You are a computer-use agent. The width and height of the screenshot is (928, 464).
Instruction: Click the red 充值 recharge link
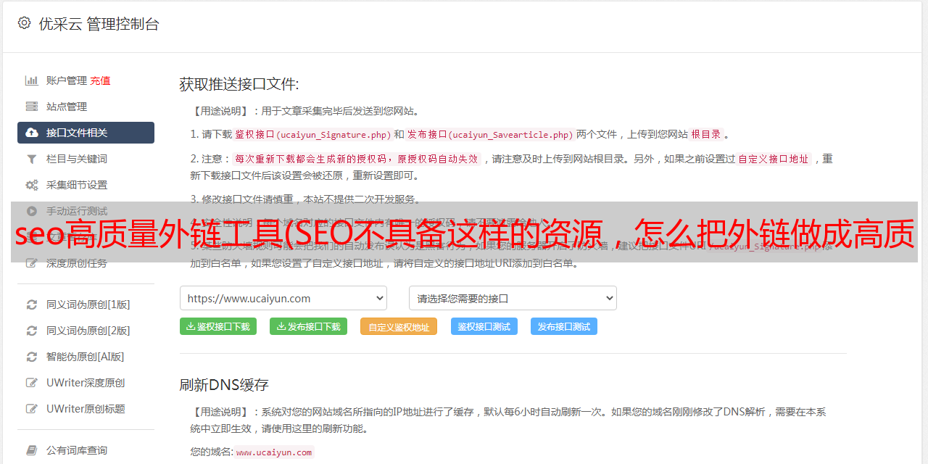(100, 80)
